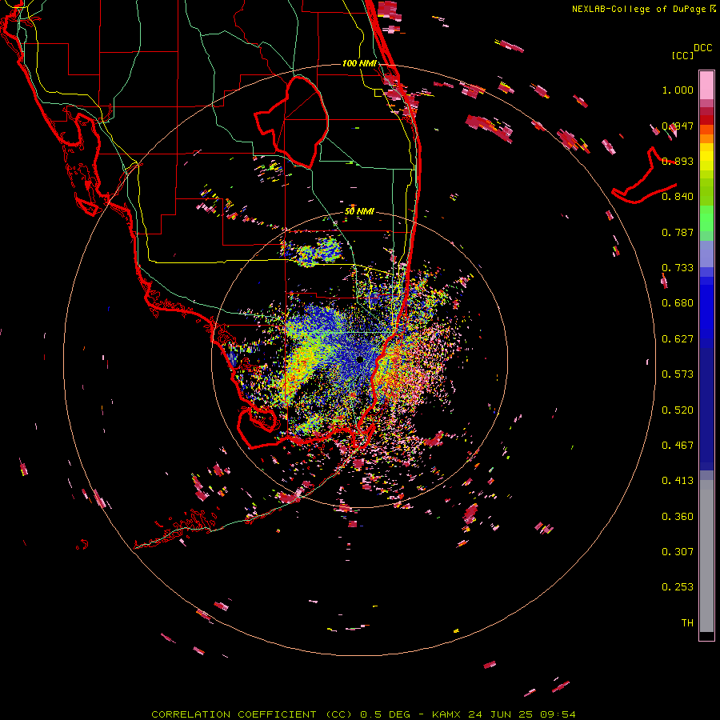Click the 0.893 color scale value

pos(678,161)
